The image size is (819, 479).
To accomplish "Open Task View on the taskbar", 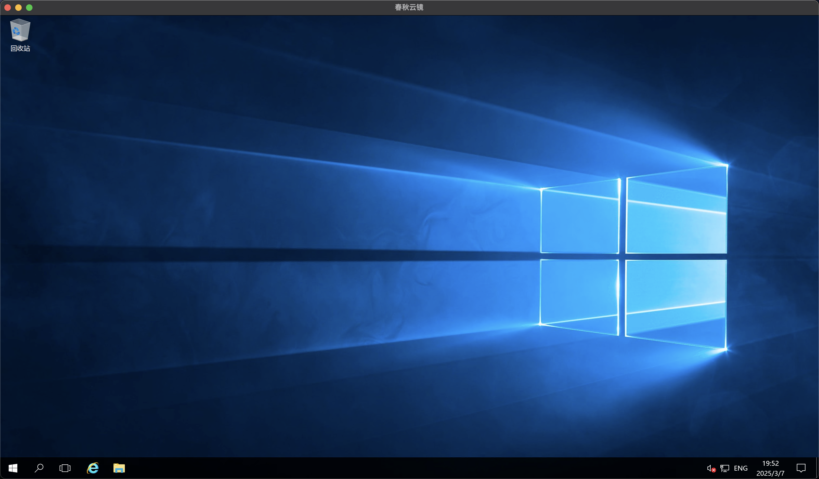I will click(65, 468).
